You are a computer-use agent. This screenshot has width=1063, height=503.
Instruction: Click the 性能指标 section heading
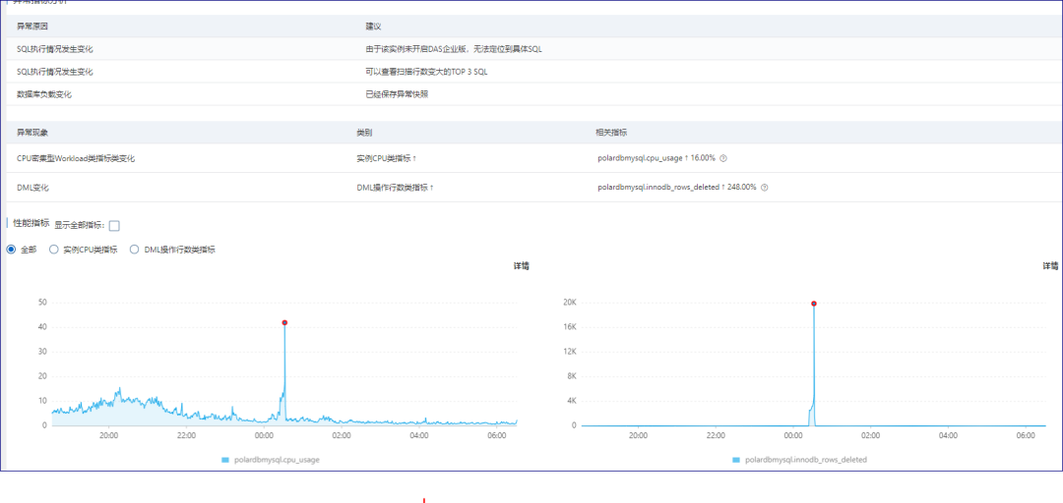(31, 223)
